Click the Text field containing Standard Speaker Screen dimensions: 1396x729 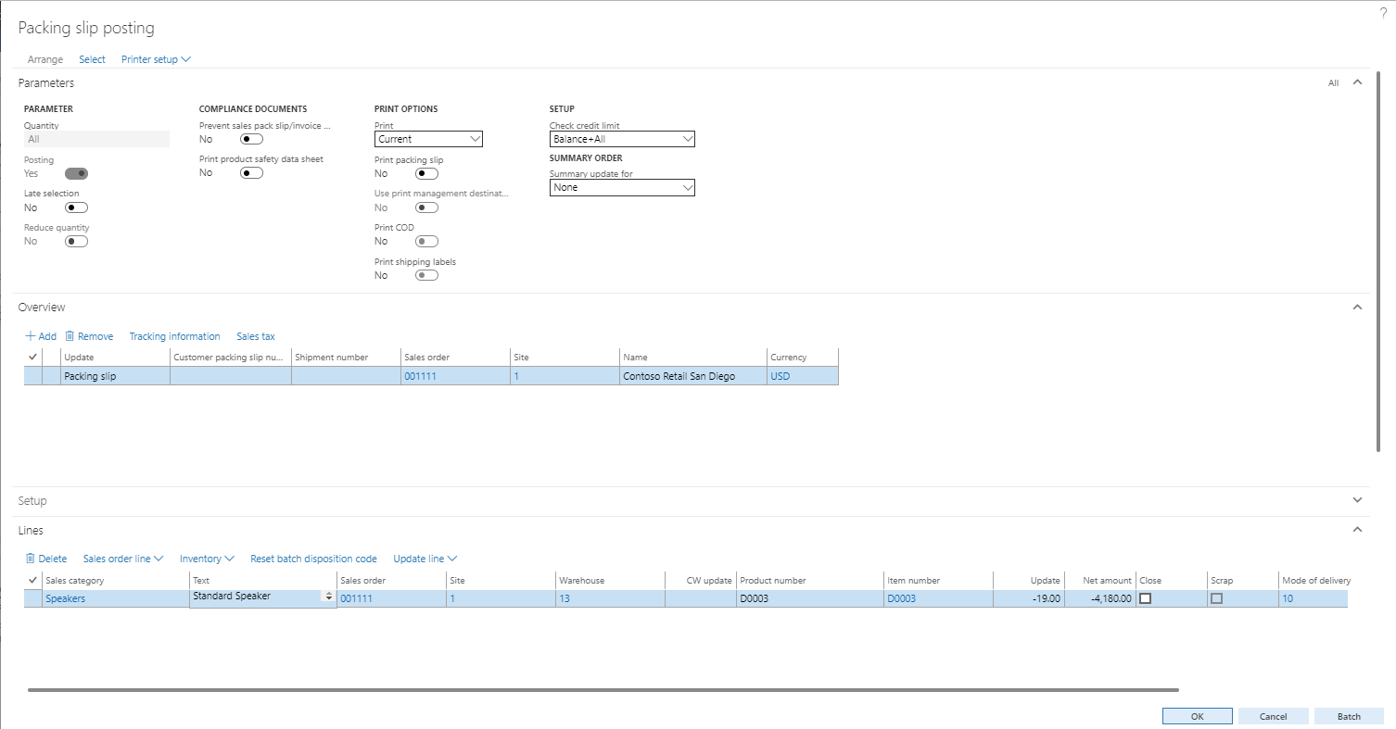tap(255, 597)
